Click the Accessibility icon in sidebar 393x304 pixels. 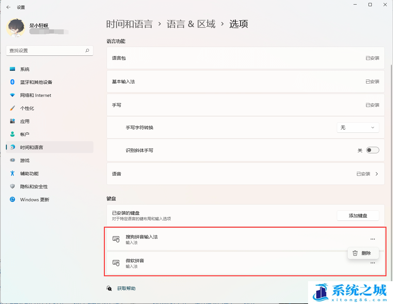tap(12, 173)
